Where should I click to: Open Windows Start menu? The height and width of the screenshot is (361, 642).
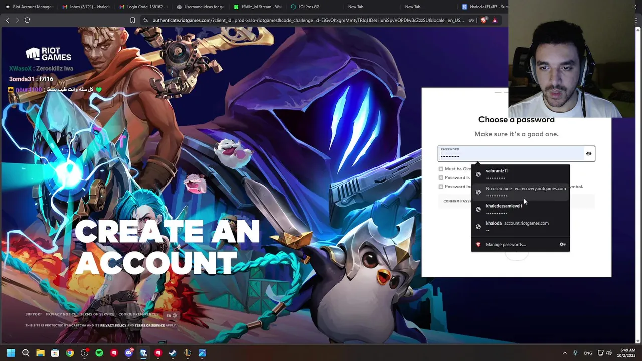coord(11,353)
